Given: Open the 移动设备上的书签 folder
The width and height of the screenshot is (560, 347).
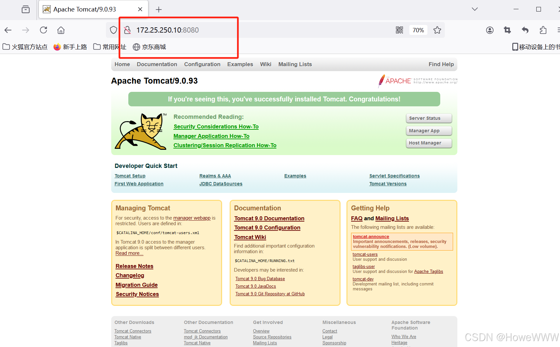Looking at the screenshot, I should click(x=536, y=47).
